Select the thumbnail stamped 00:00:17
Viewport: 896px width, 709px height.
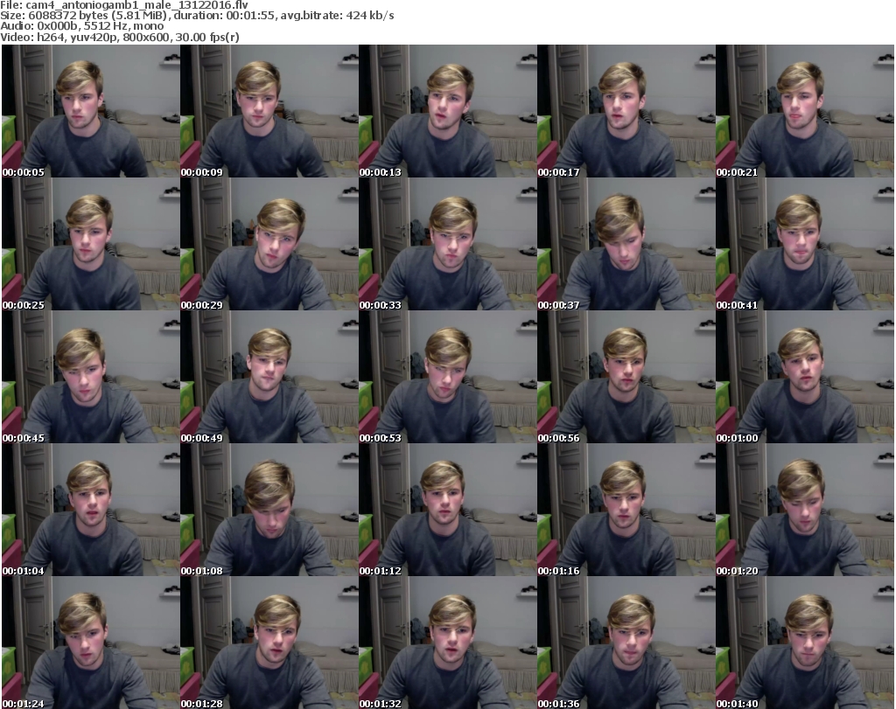(x=626, y=111)
